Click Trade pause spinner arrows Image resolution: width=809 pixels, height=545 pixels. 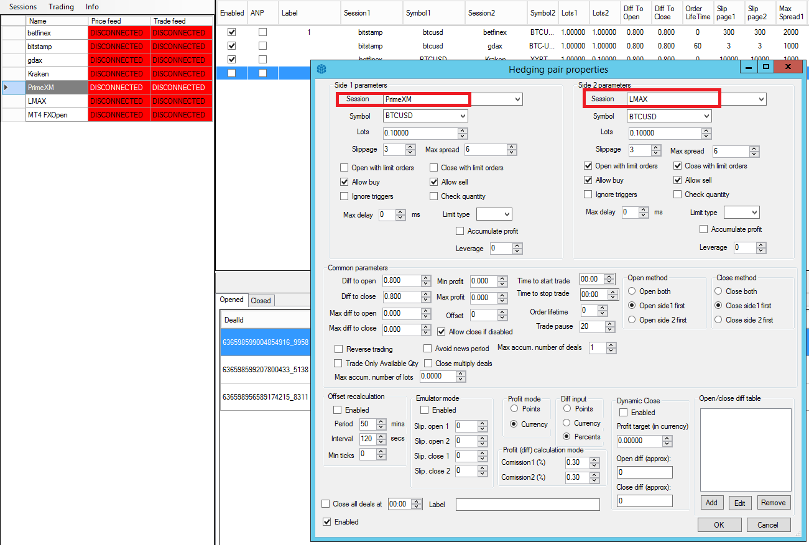[x=610, y=326]
